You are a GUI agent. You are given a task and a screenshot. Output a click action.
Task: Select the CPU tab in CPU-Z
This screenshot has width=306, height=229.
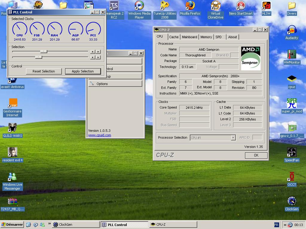[160, 37]
